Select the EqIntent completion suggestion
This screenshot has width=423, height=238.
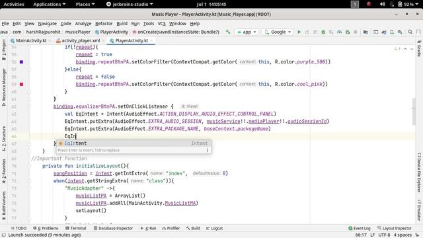[x=134, y=143]
